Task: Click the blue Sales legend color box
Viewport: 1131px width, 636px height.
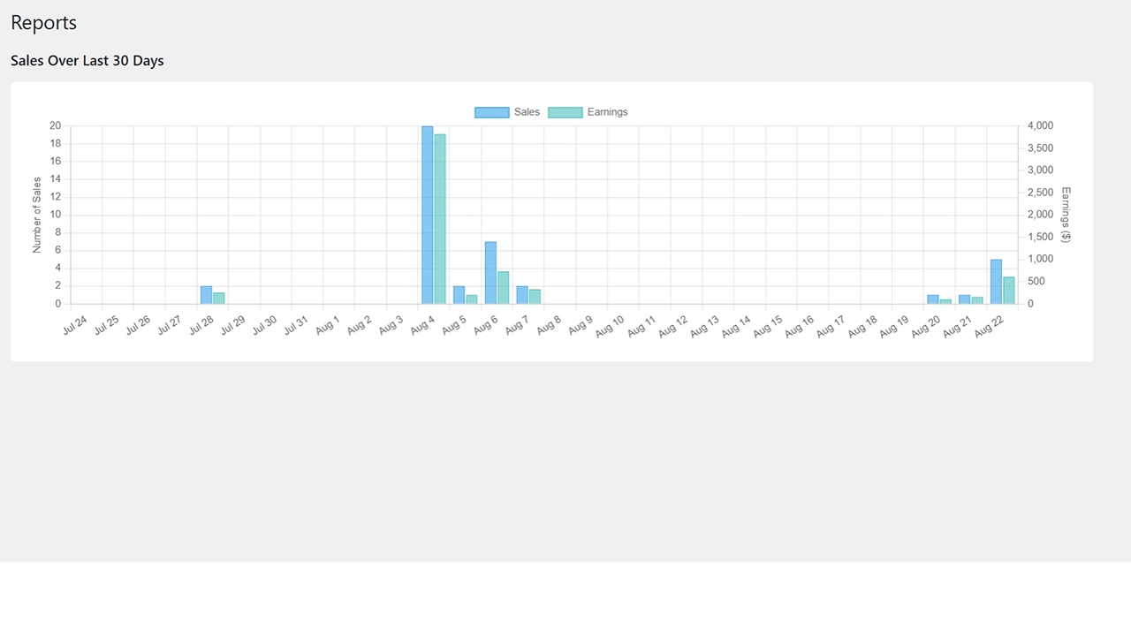Action: [x=491, y=112]
